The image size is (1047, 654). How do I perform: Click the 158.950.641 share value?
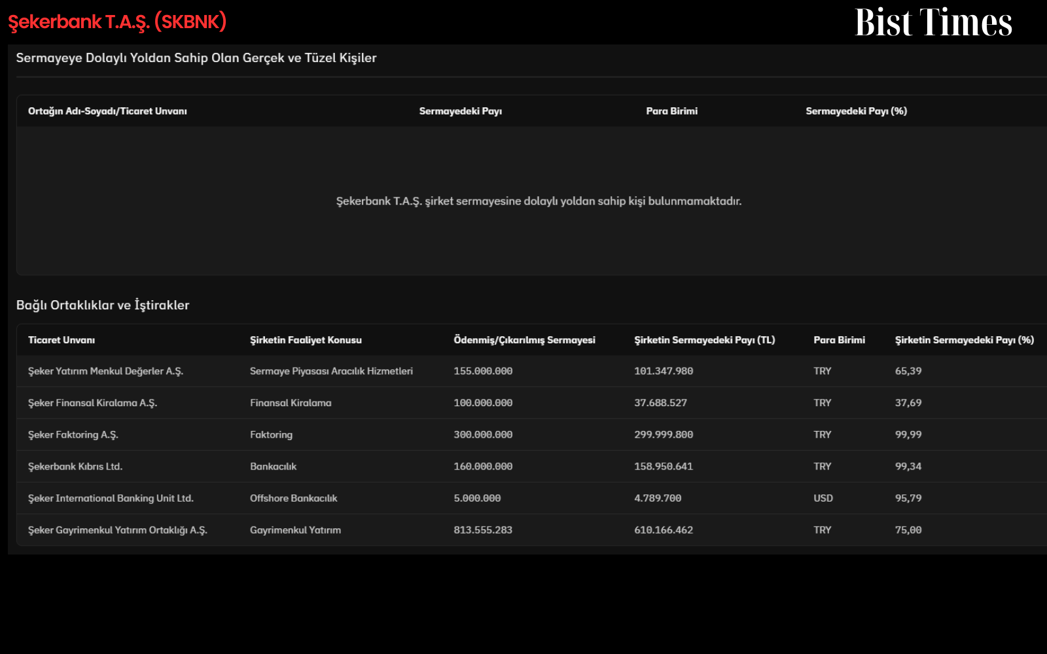pos(664,467)
